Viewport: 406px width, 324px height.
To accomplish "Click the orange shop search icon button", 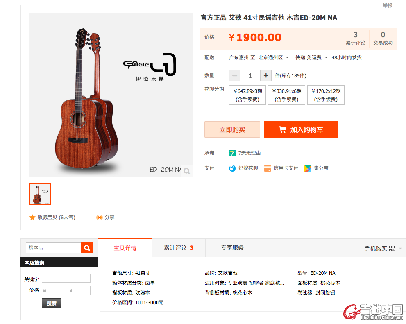I will pyautogui.click(x=87, y=248).
